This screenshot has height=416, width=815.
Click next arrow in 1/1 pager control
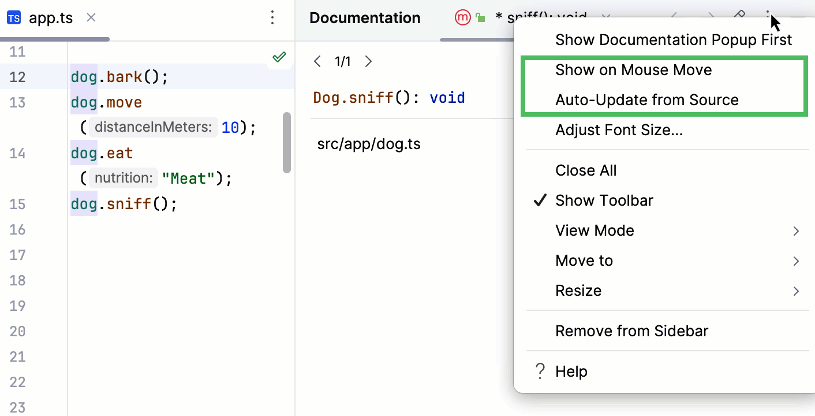[368, 61]
